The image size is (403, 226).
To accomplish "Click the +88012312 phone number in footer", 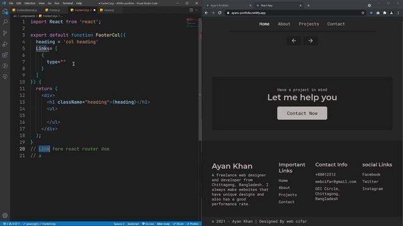I will click(325, 175).
